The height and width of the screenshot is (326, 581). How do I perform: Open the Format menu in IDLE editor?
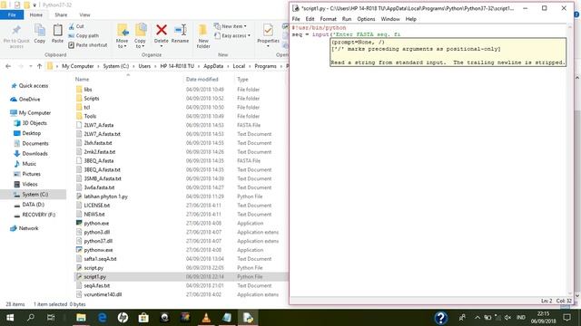[328, 19]
